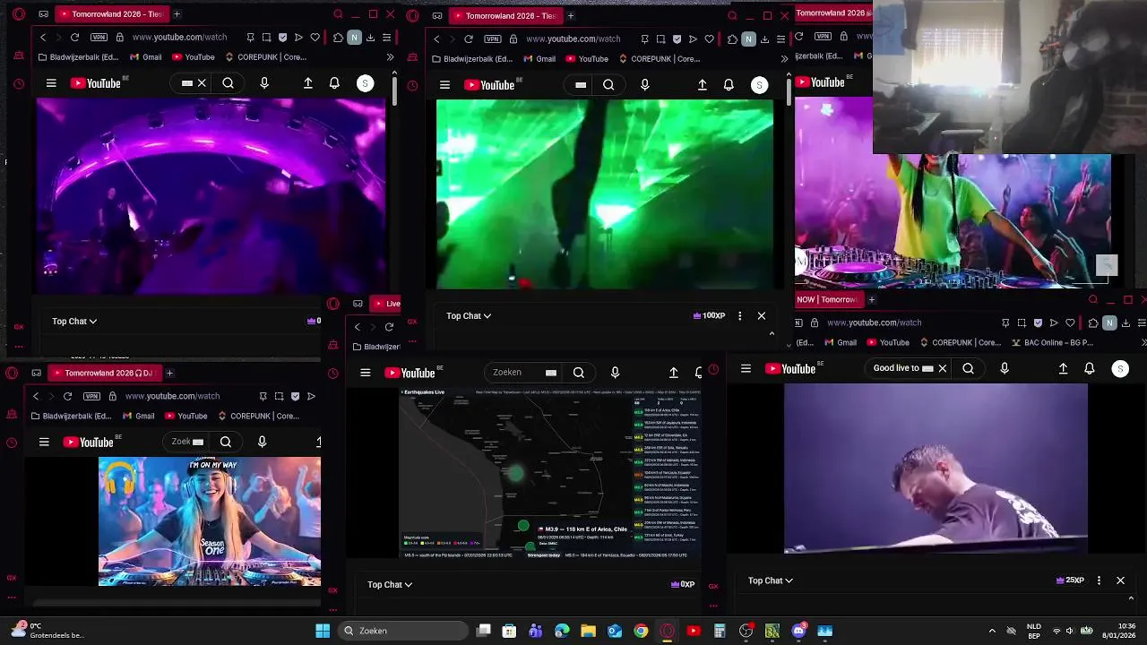Screen dimensions: 1147x645
Task: Go back in the Earthquakes Live window
Action: click(357, 326)
